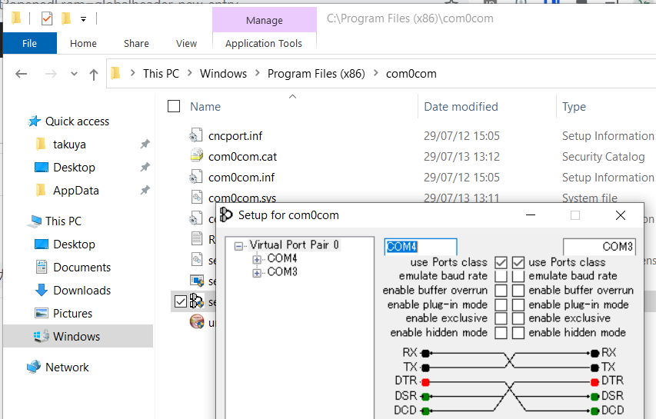Click This PC in address breadcrumb
Viewport: 656px width, 419px height.
point(161,74)
